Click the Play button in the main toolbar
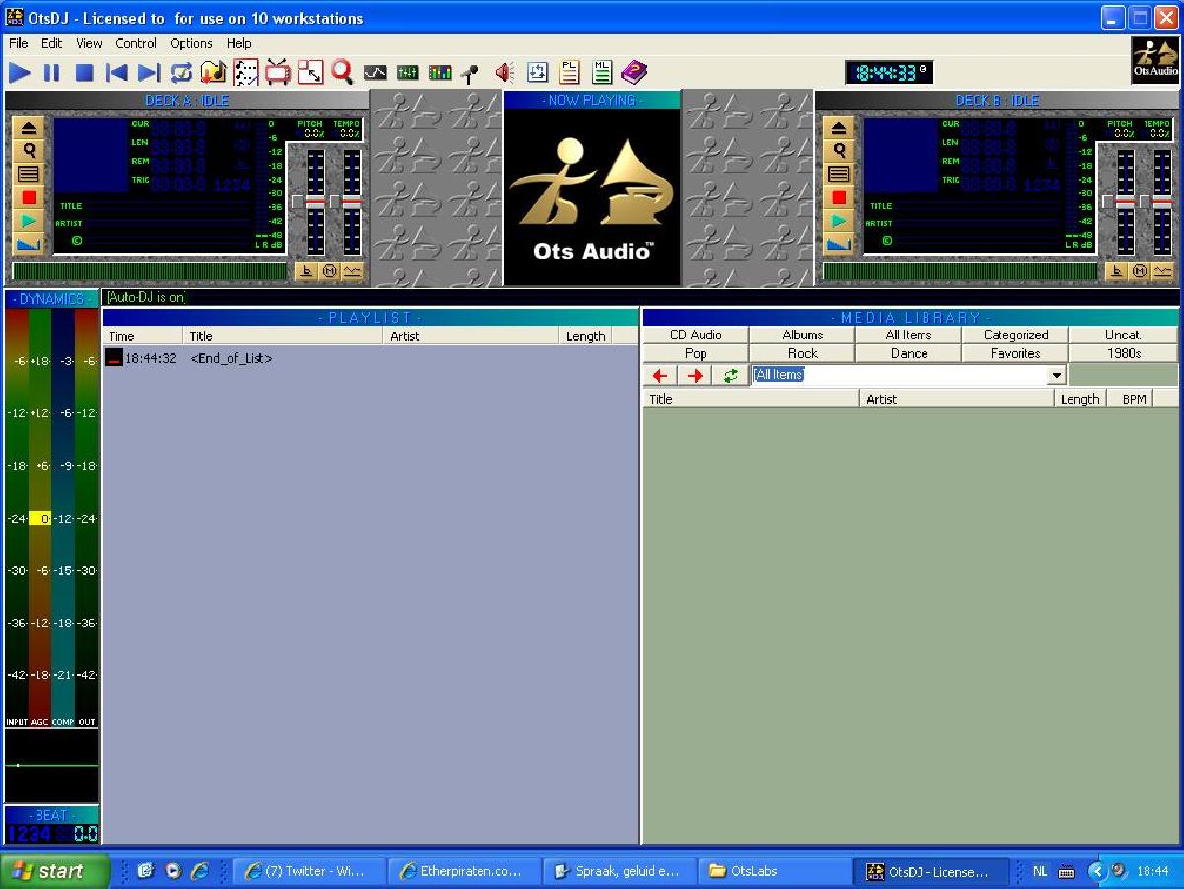The width and height of the screenshot is (1184, 889). tap(20, 72)
